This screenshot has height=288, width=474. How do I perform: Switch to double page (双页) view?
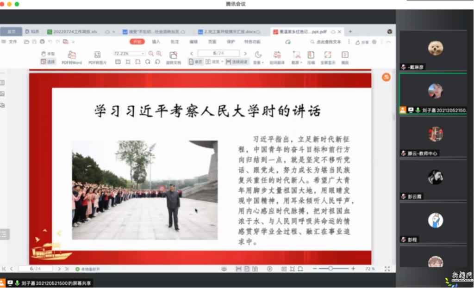coord(212,62)
